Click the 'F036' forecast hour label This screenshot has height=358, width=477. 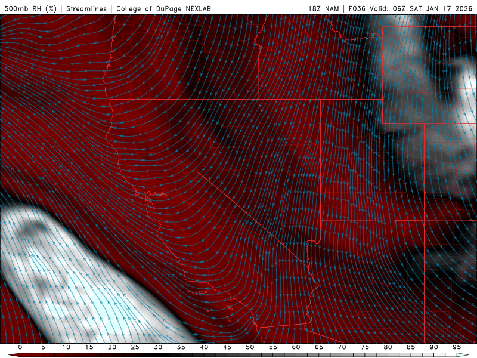tap(357, 8)
